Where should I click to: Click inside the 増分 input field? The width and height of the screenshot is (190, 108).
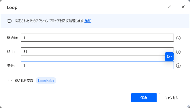click(x=97, y=65)
